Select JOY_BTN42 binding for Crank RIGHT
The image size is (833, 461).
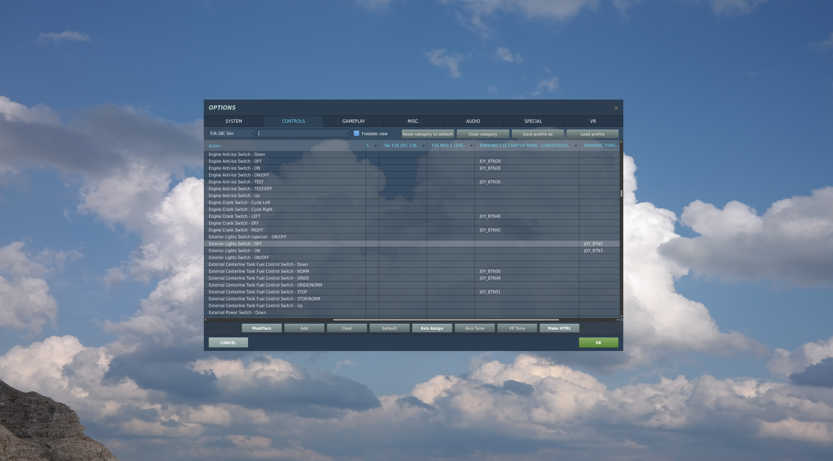click(490, 230)
